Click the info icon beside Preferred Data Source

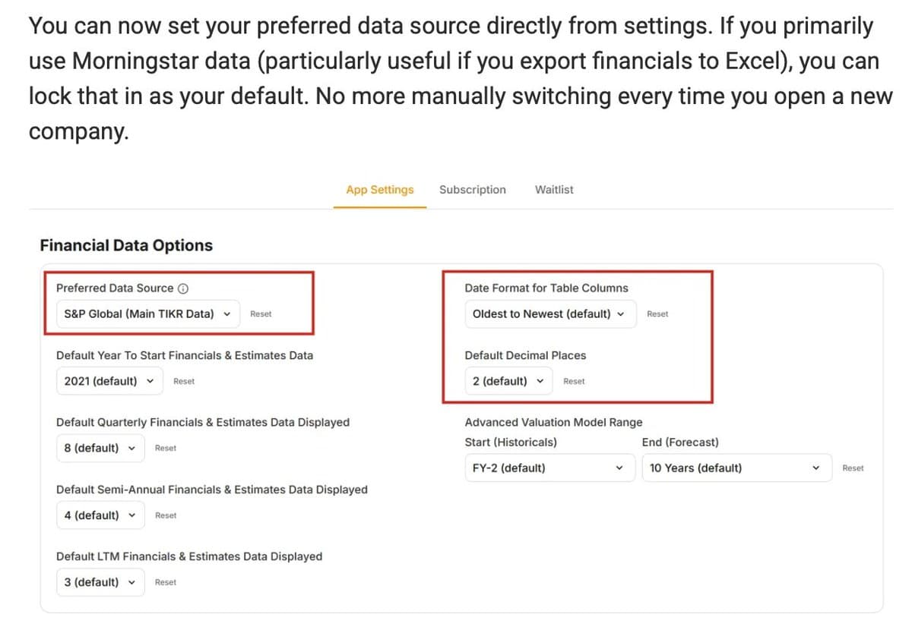(x=183, y=288)
